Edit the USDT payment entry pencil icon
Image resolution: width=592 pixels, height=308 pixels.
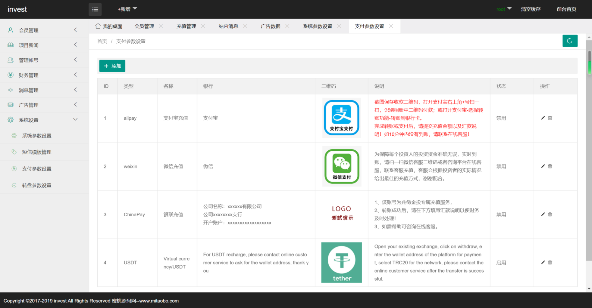point(543,262)
